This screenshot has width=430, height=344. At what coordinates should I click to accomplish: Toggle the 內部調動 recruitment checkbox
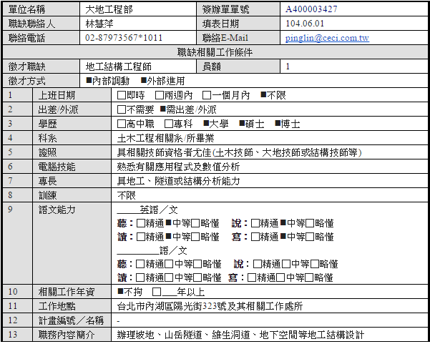(89, 81)
